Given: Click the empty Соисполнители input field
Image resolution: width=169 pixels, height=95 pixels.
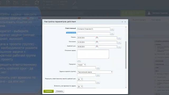Looking at the screenshot, I should point(93,34).
